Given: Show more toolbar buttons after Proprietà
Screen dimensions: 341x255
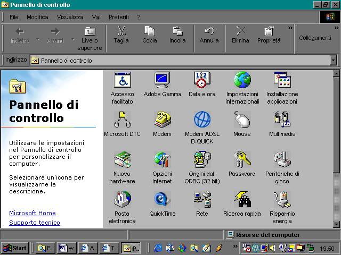Looking at the screenshot, I should [x=290, y=28].
